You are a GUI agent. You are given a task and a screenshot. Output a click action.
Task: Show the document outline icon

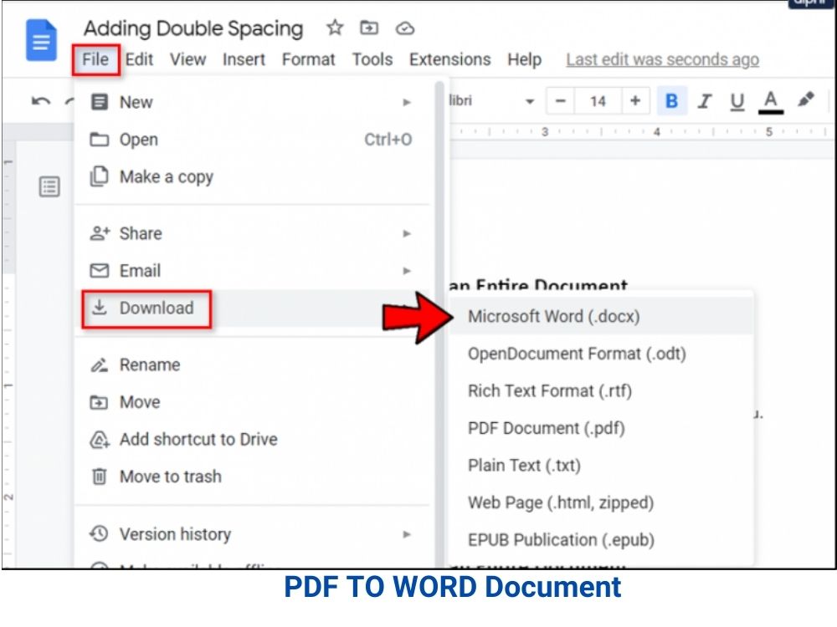[49, 186]
